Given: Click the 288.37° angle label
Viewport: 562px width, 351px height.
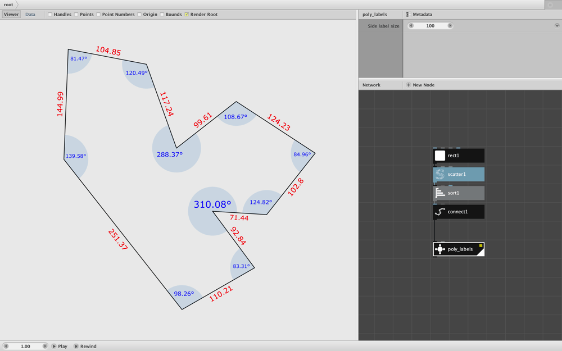Looking at the screenshot, I should point(170,154).
